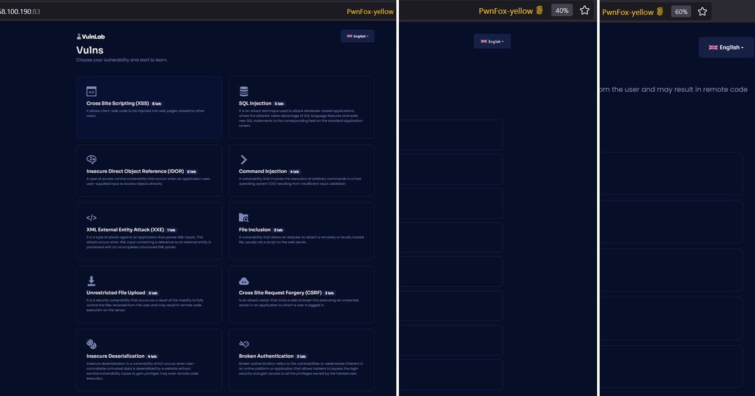This screenshot has height=396, width=755.
Task: Click the IDOR target icon
Action: coord(91,159)
